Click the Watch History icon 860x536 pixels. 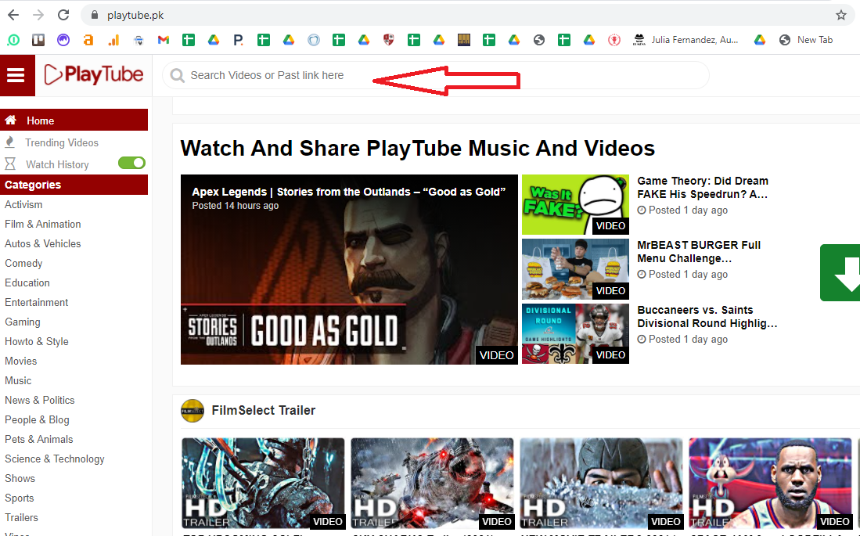10,164
